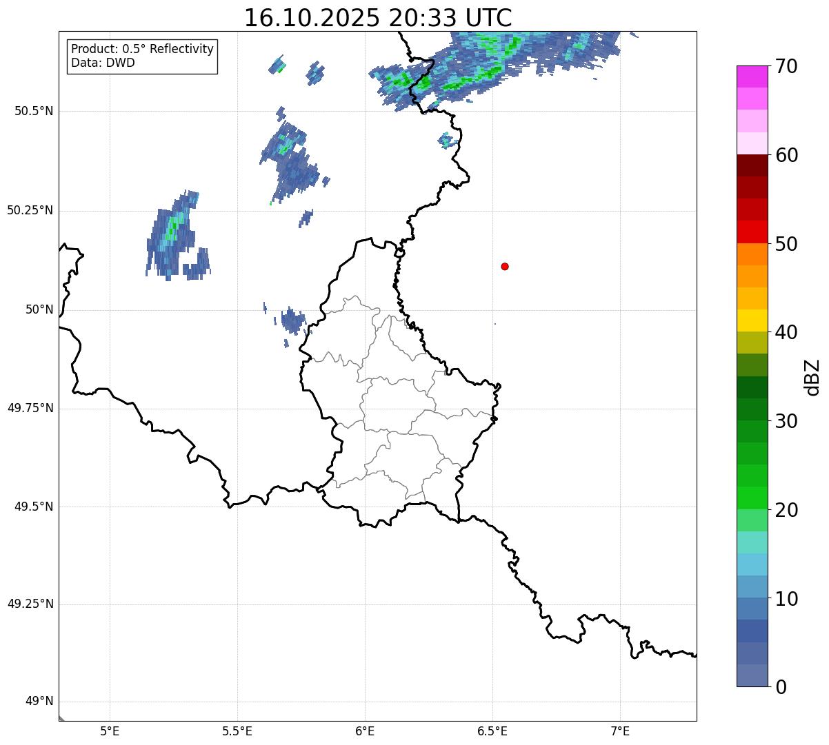The width and height of the screenshot is (829, 745).
Task: Click colorbar tick label 20
Action: (x=786, y=510)
